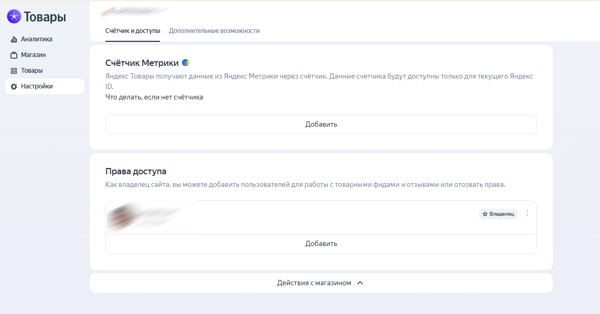Click the Счётчик Метрики heading
600x314 pixels.
tap(142, 63)
